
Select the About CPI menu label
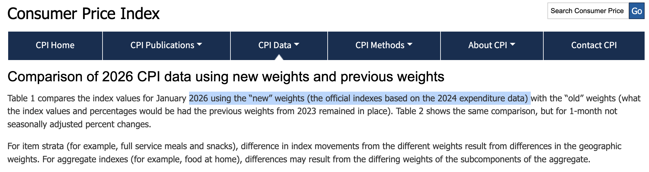pyautogui.click(x=488, y=45)
